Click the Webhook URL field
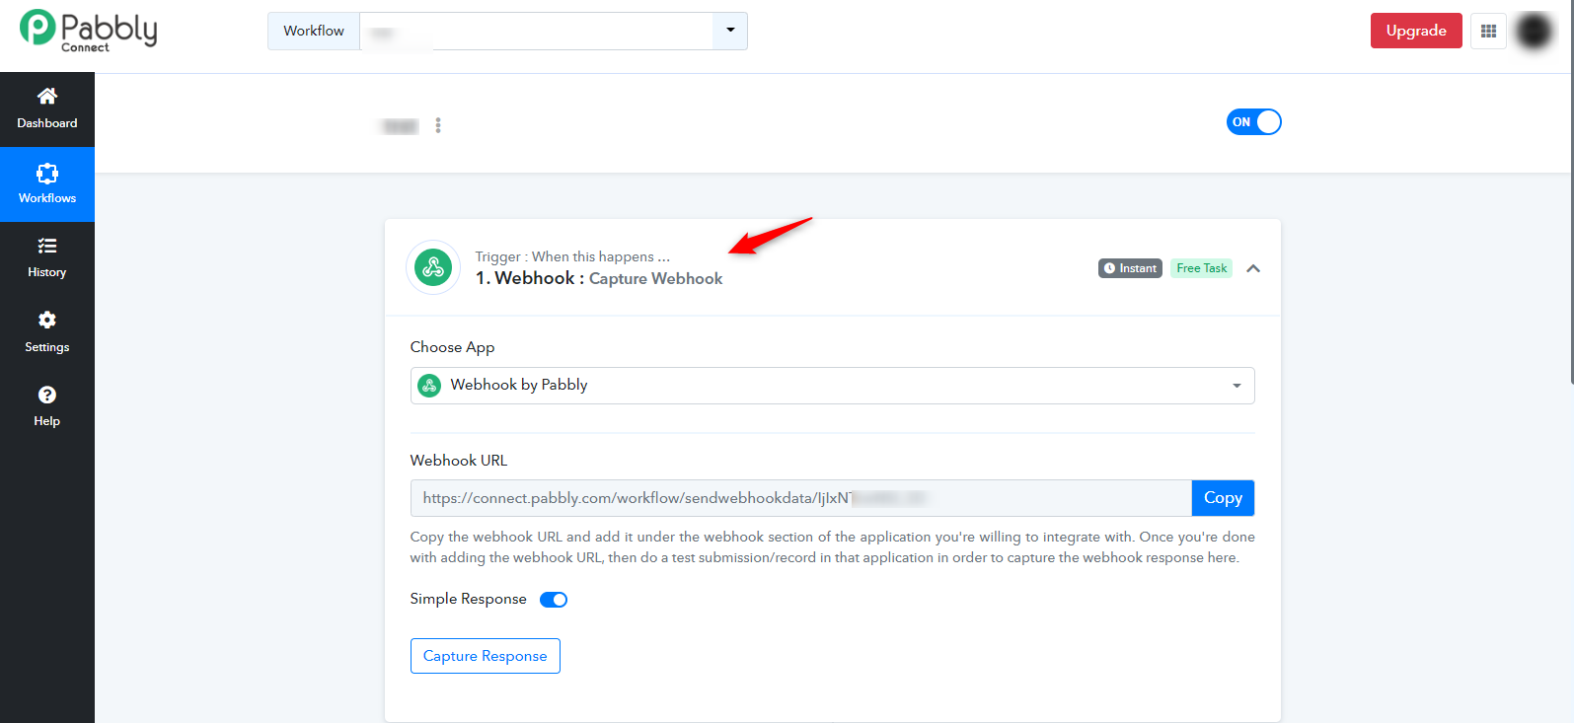This screenshot has height=723, width=1574. [x=801, y=498]
